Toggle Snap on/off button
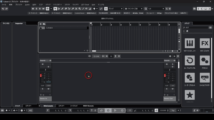The image size is (214, 120). (106, 9)
